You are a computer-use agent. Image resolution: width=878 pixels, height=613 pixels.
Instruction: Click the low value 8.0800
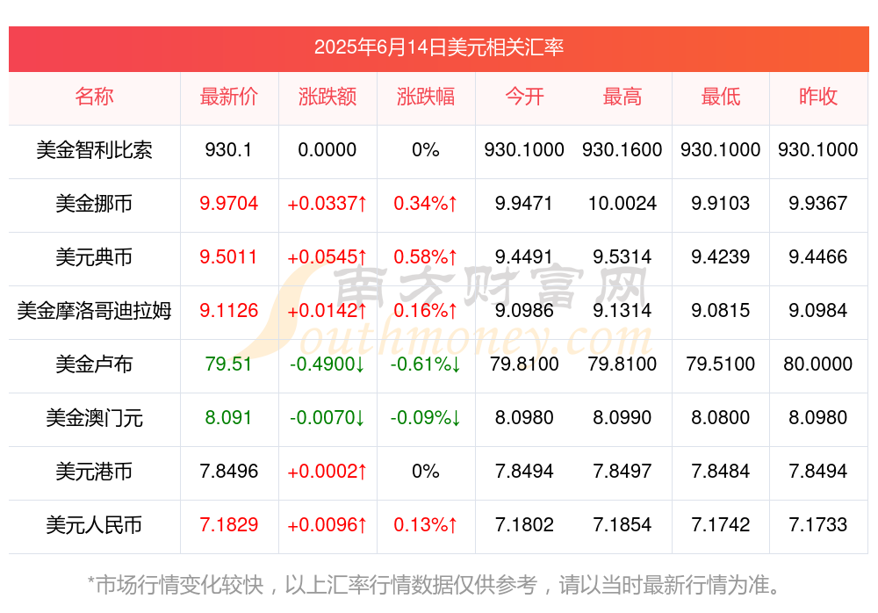[721, 418]
